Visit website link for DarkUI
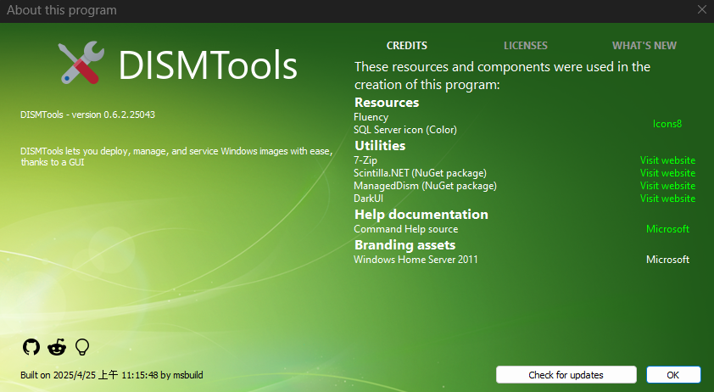 click(x=667, y=199)
